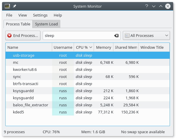Viewport: 177px width, 140px height.
Task: Sort by the Memory column header
Action: [103, 47]
